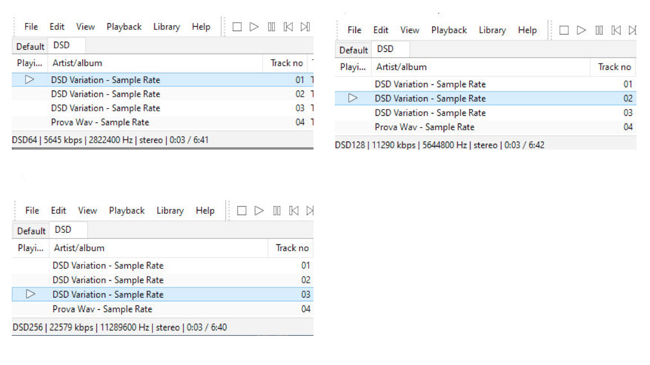Click the status bar showing DSD256 22579 kbps
Image resolution: width=650 pixels, height=365 pixels.
[x=119, y=327]
